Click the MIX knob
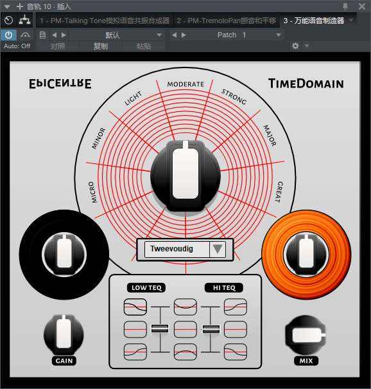 [x=306, y=335]
